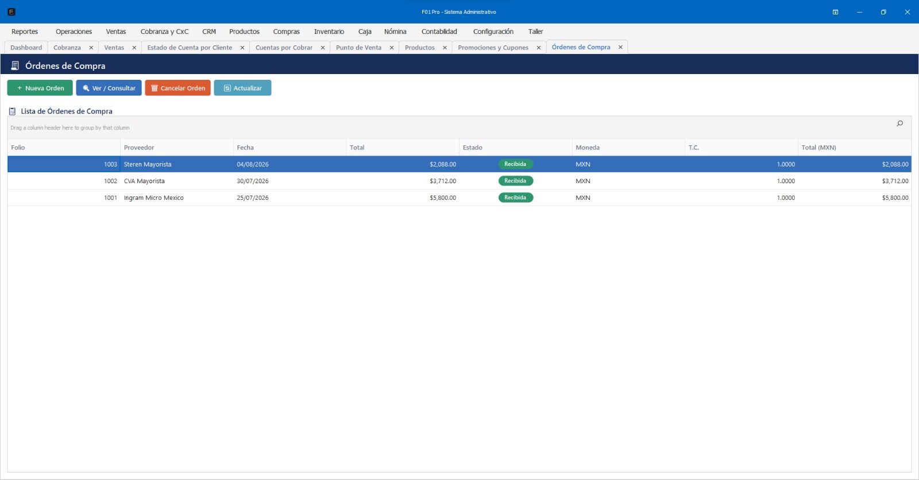Image resolution: width=919 pixels, height=480 pixels.
Task: Click the search magnifier icon in grid
Action: [900, 123]
